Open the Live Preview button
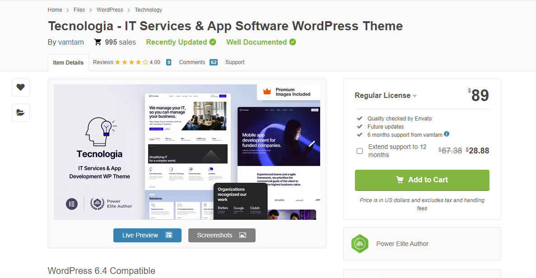 (x=147, y=235)
